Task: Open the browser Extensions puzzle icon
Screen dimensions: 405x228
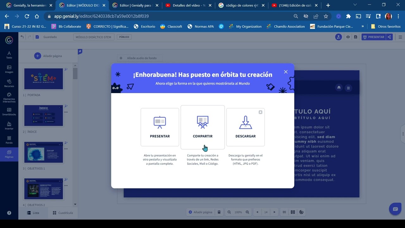Action: (x=348, y=16)
